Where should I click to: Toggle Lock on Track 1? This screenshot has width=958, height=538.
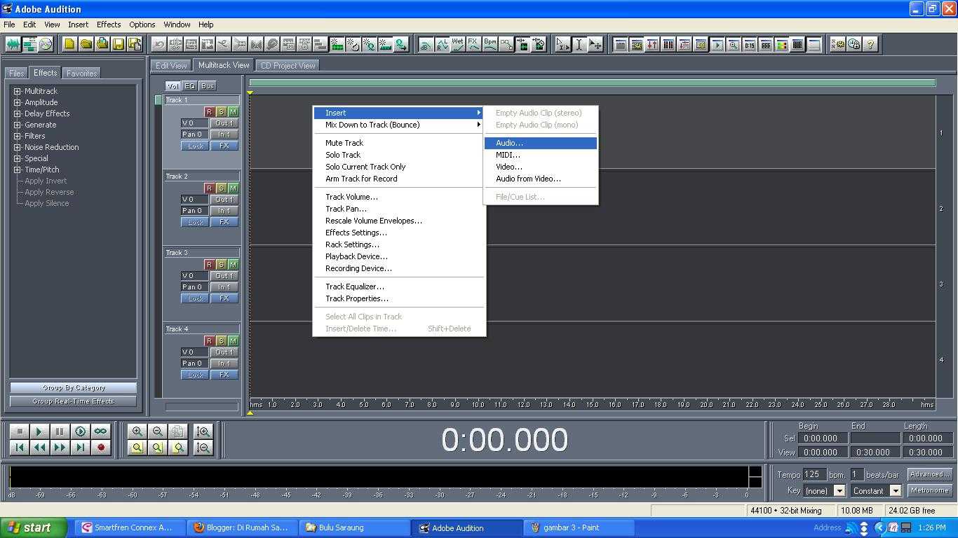195,146
